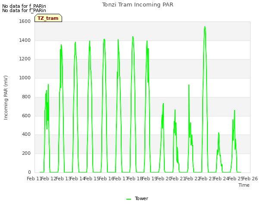
Task: Click the highest PAR peak near 1550
Action: coord(205,27)
